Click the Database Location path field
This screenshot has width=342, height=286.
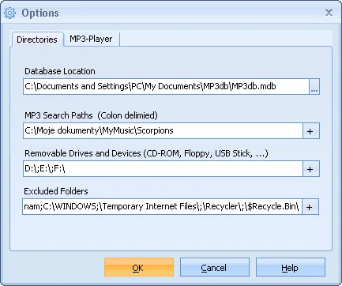[166, 86]
